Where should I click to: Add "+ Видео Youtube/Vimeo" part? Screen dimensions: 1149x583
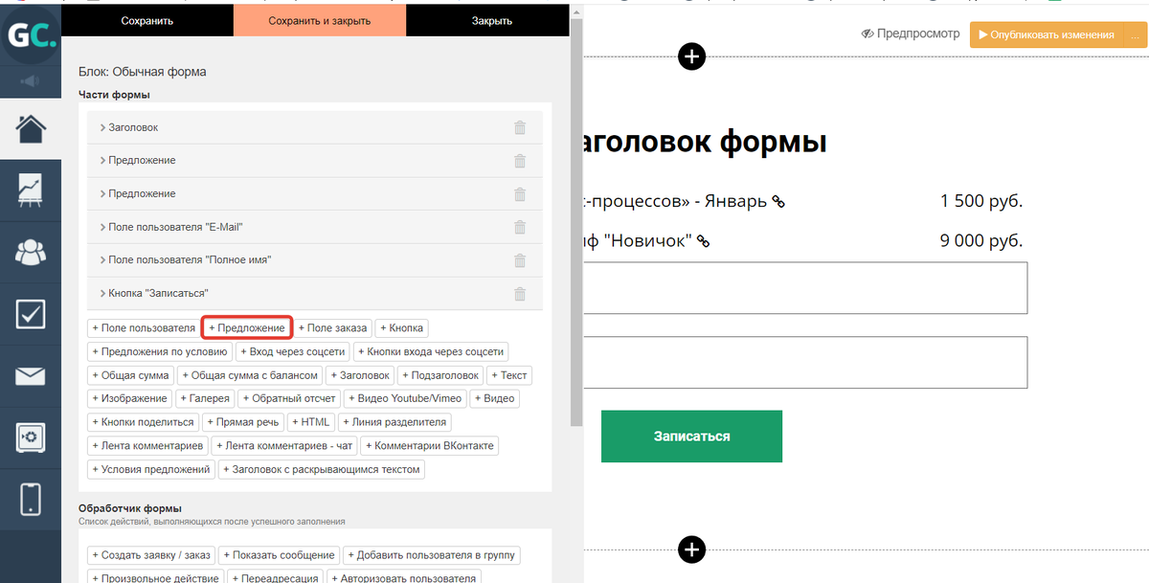coord(406,398)
